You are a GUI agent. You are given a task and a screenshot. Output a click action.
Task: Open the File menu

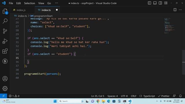point(11,3)
